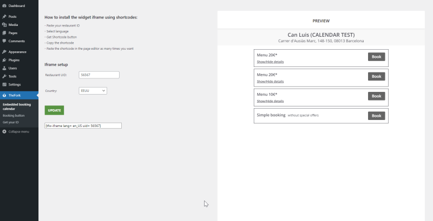The height and width of the screenshot is (221, 433).
Task: Click the green UPDATE button
Action: (55, 110)
